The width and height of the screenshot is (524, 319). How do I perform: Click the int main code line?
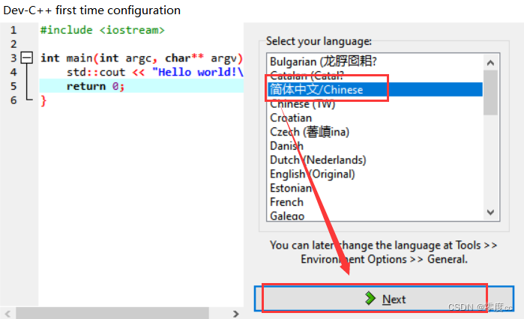click(x=142, y=58)
